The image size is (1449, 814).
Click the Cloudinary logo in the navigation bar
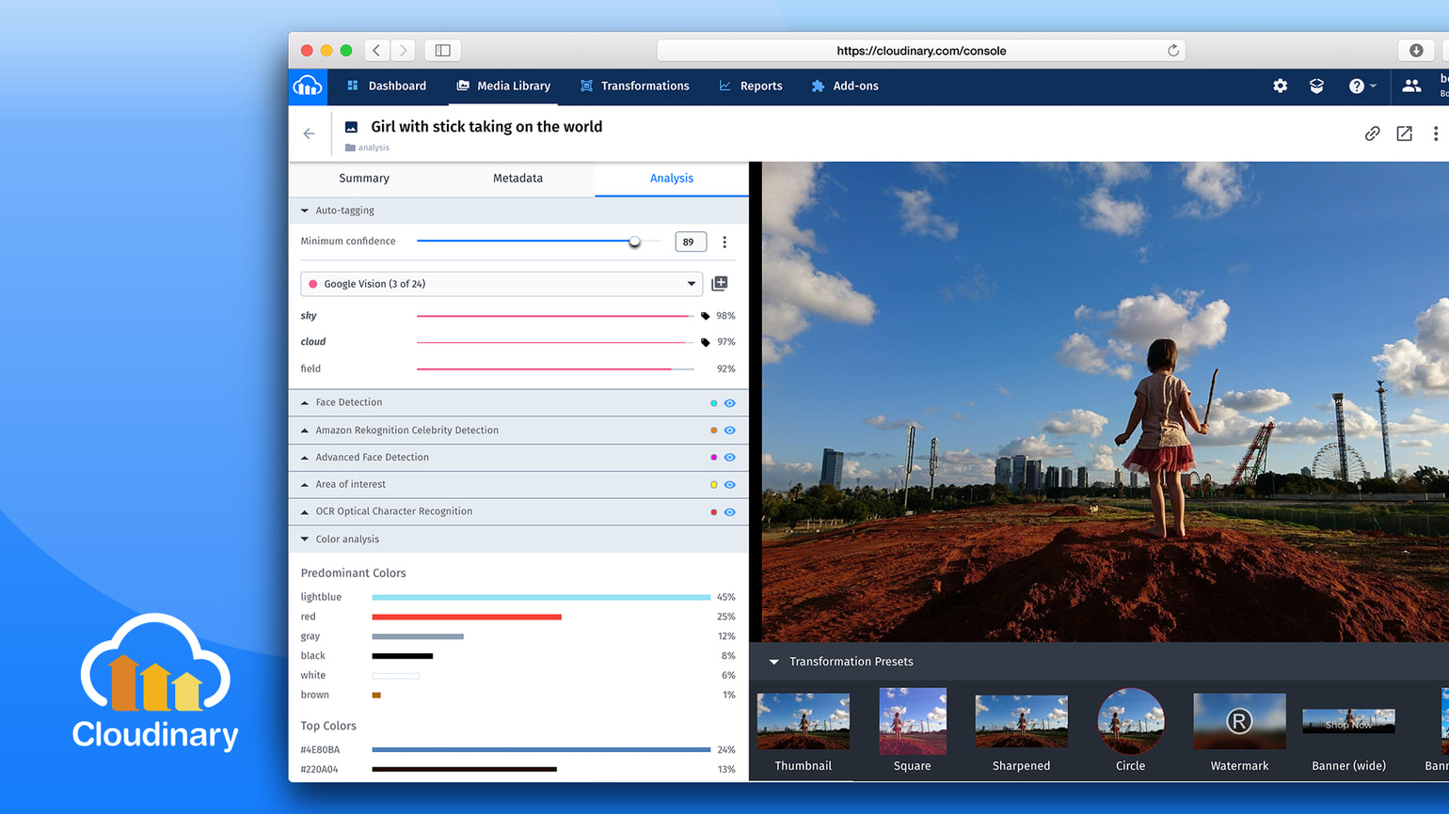point(308,86)
